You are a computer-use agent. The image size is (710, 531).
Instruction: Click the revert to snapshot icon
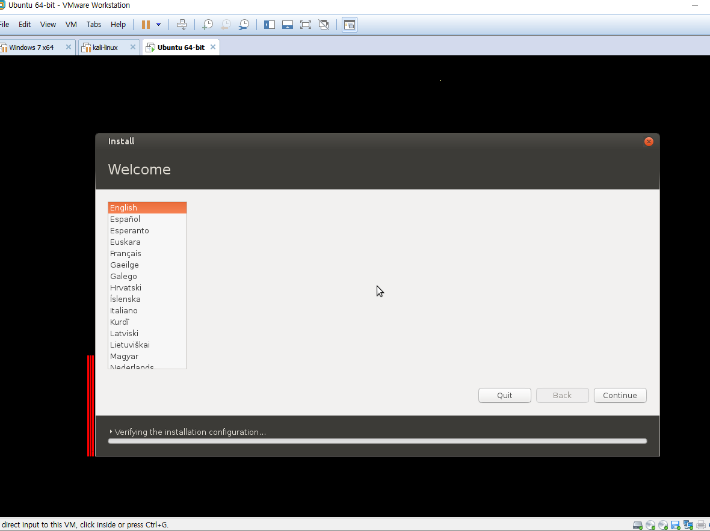tap(226, 25)
